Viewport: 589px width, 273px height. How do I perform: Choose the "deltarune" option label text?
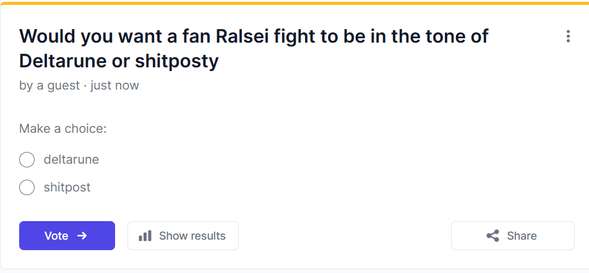[71, 159]
